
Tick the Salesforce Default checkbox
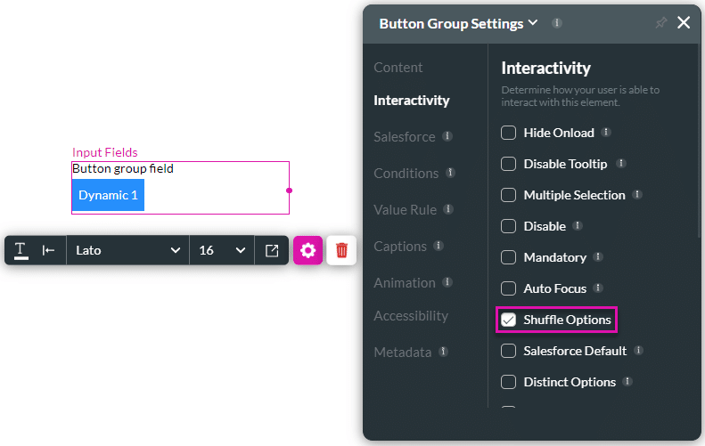point(509,351)
